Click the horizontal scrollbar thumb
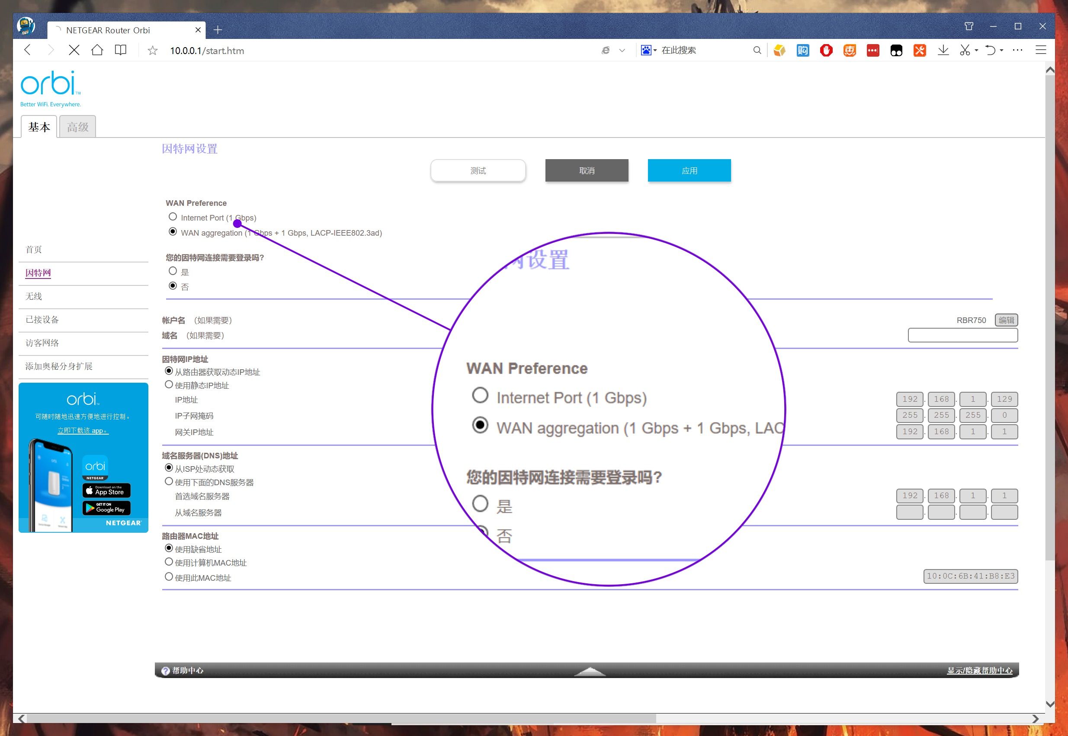The image size is (1068, 736). [341, 718]
